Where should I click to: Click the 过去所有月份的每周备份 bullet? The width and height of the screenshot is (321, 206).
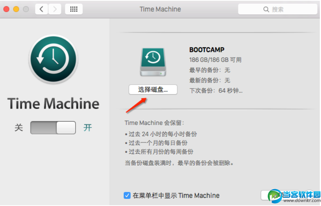pos(159,152)
